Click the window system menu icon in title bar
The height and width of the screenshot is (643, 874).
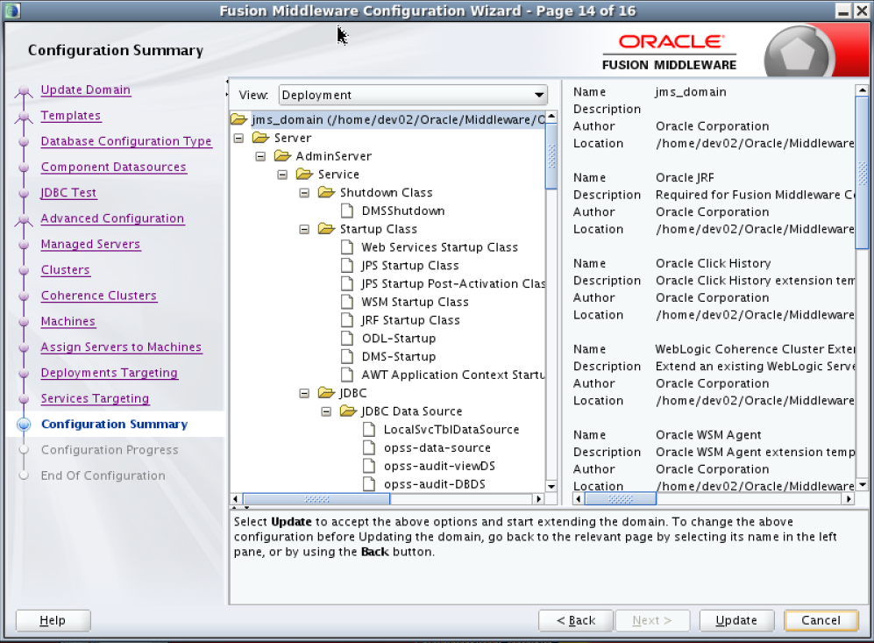11,11
